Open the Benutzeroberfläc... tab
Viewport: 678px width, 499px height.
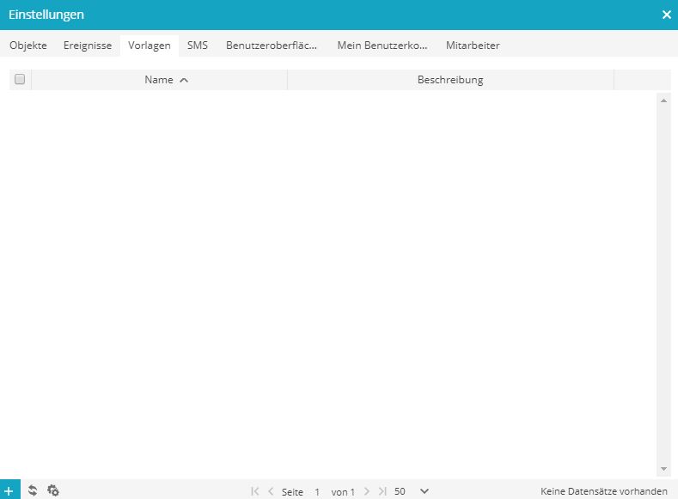pyautogui.click(x=272, y=46)
